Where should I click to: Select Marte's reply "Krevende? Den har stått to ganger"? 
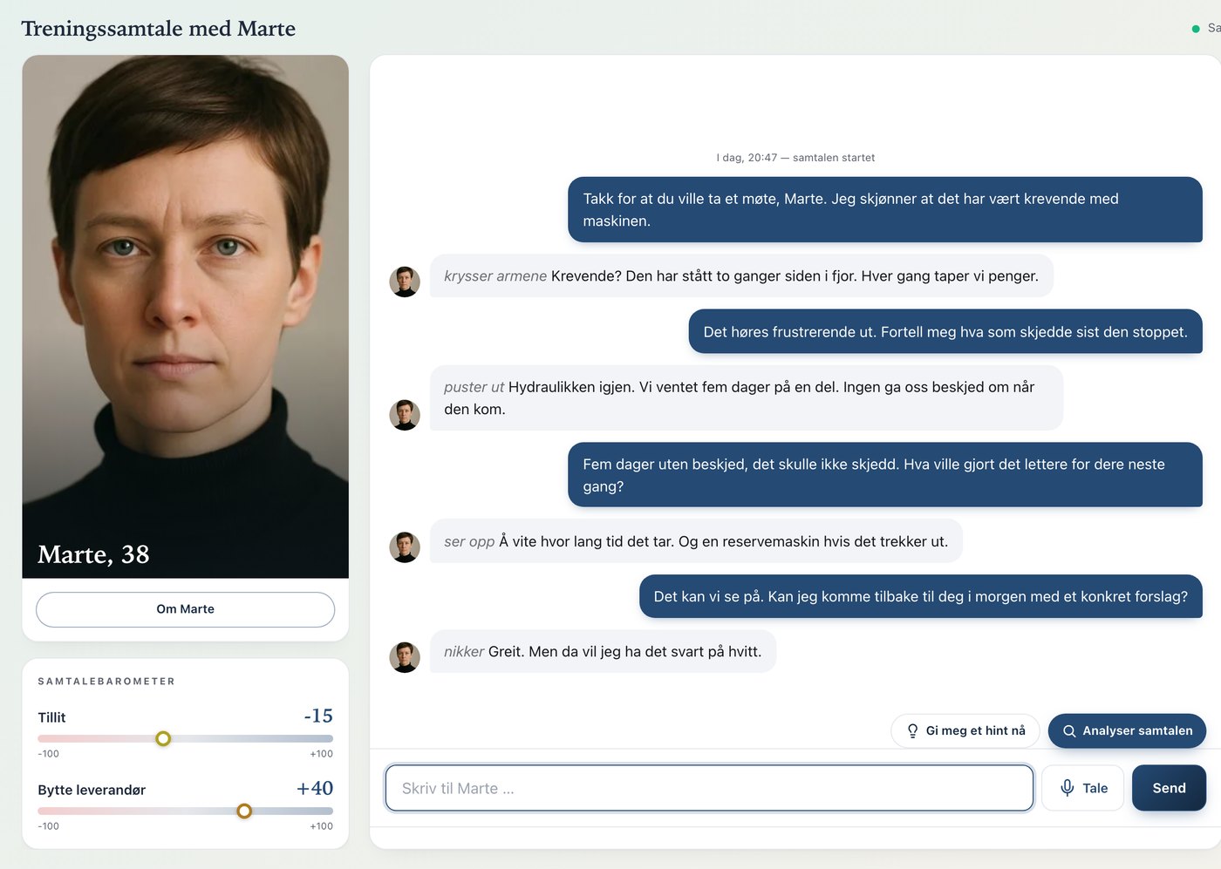point(741,276)
